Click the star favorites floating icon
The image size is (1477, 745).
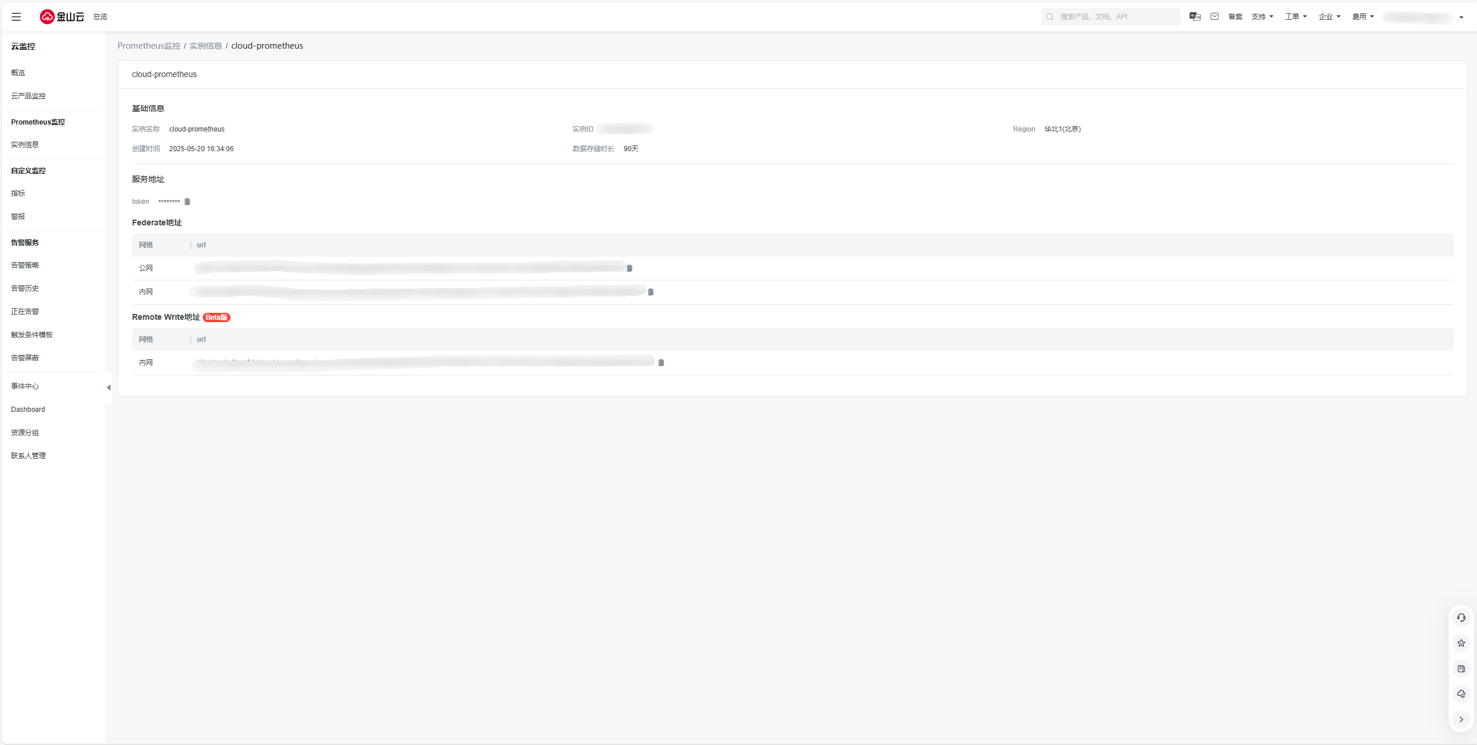pos(1461,643)
